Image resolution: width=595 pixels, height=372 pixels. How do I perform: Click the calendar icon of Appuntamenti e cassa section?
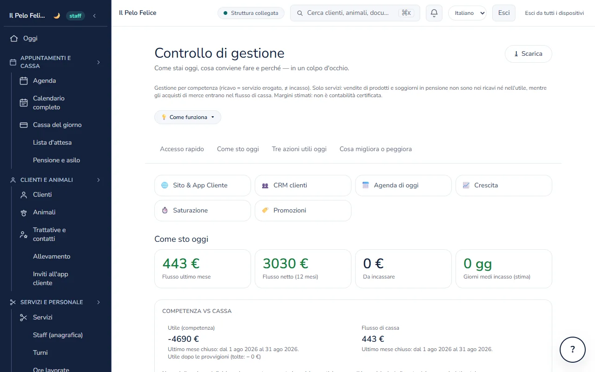13,62
